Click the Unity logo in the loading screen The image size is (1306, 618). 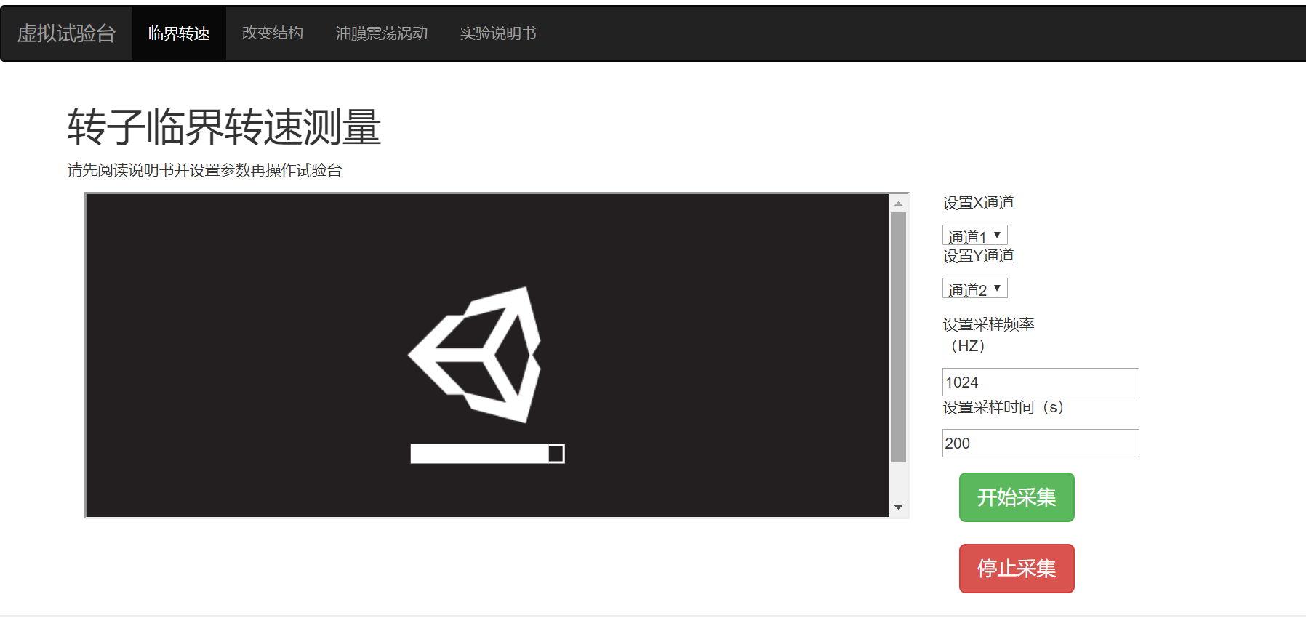coord(476,355)
